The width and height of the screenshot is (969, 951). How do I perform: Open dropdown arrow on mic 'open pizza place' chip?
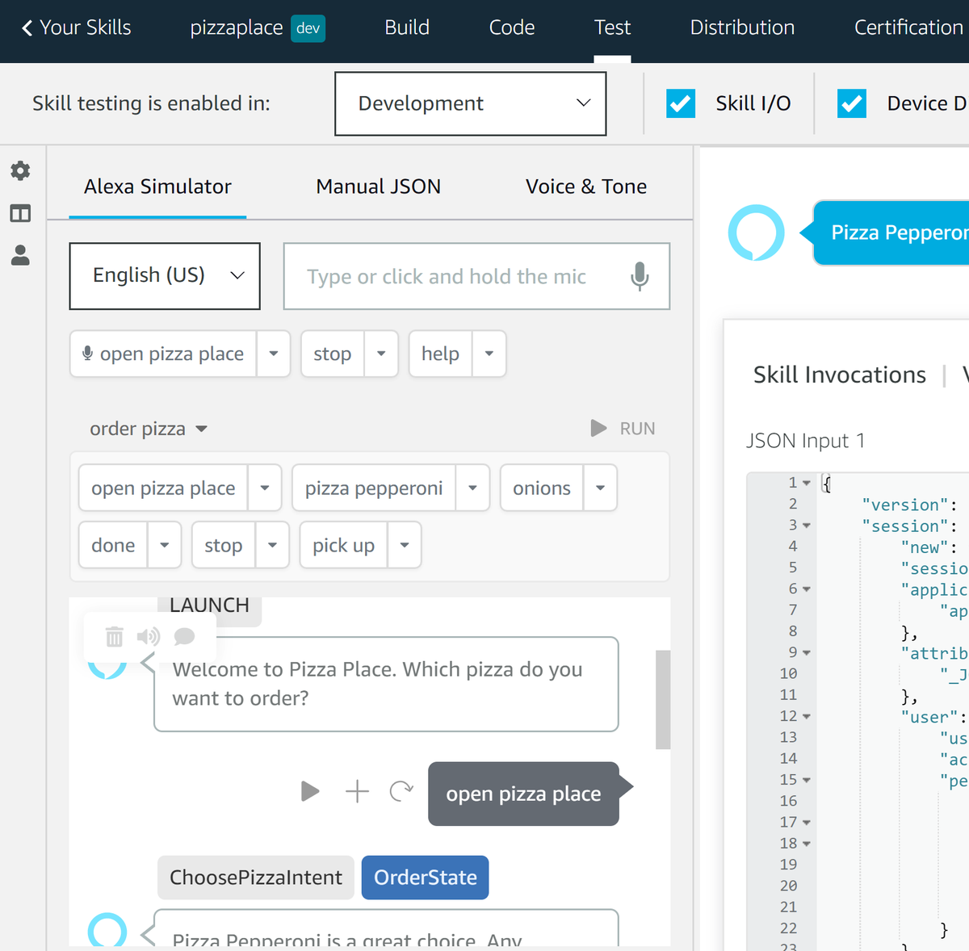(274, 354)
